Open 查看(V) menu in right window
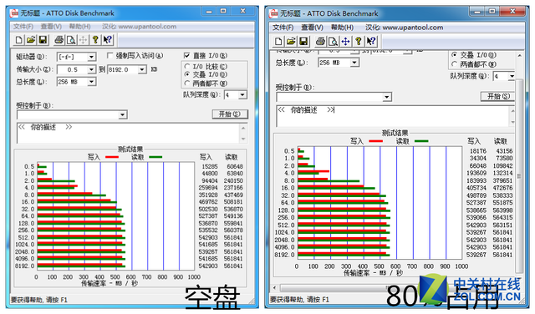 [x=312, y=28]
